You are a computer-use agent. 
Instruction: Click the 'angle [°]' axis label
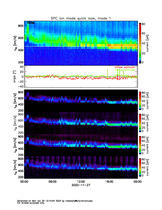point(15,76)
